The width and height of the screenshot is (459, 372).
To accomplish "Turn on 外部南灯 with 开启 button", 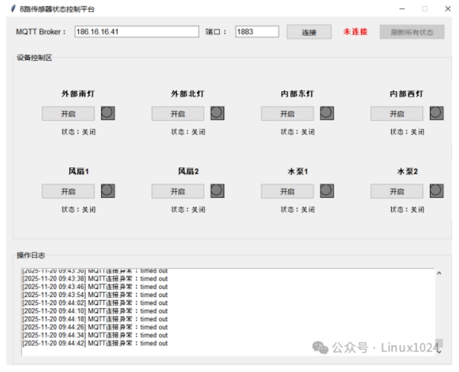I will point(68,113).
